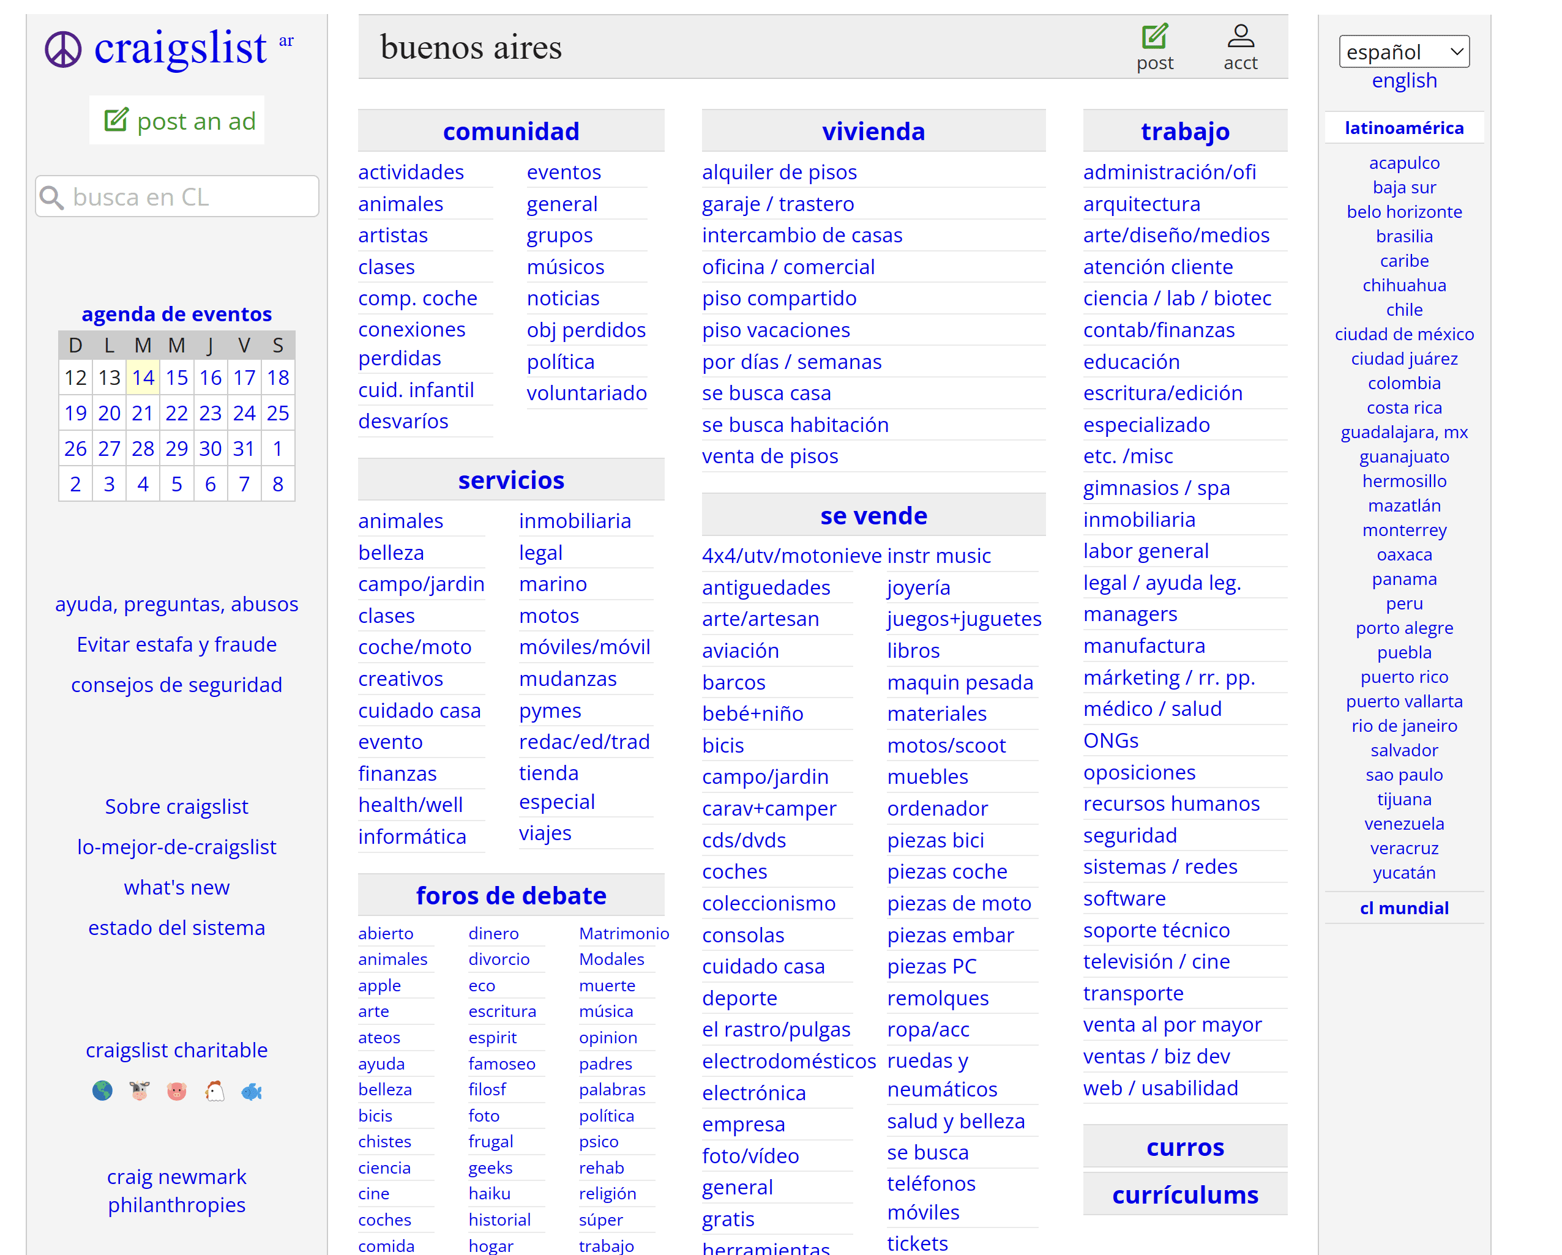Image resolution: width=1562 pixels, height=1255 pixels.
Task: Collapse the latinoamérica city list
Action: tap(1403, 127)
